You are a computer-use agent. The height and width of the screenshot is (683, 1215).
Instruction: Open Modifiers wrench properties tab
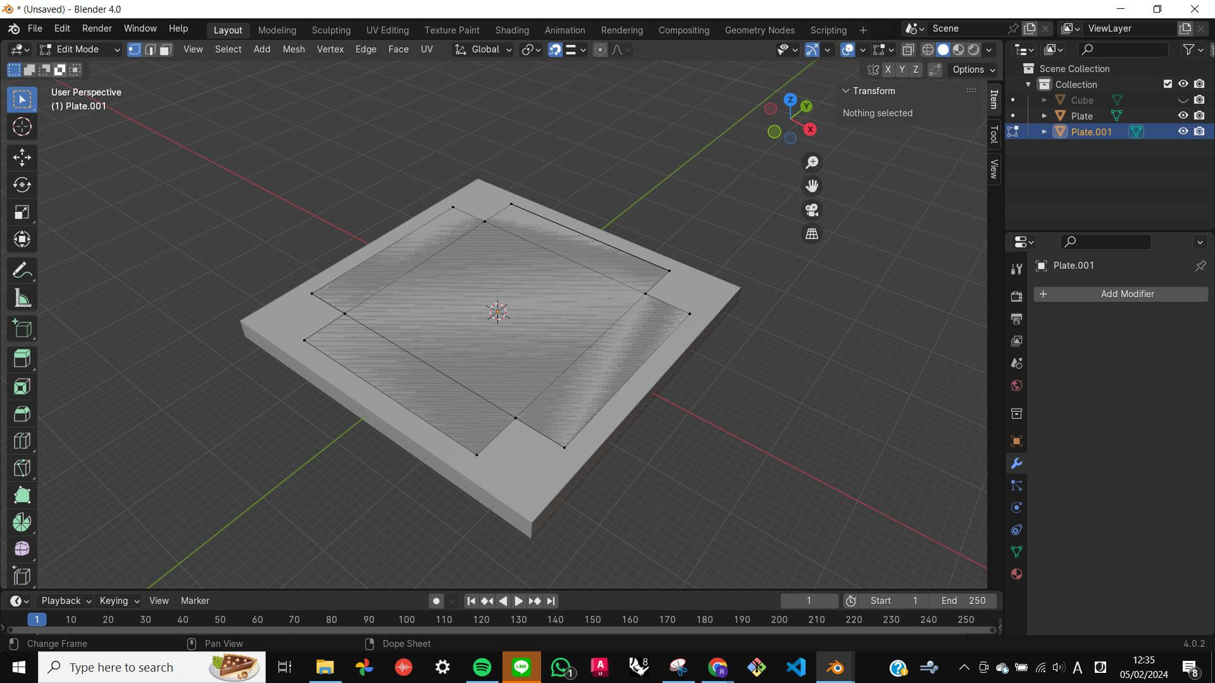[1016, 464]
